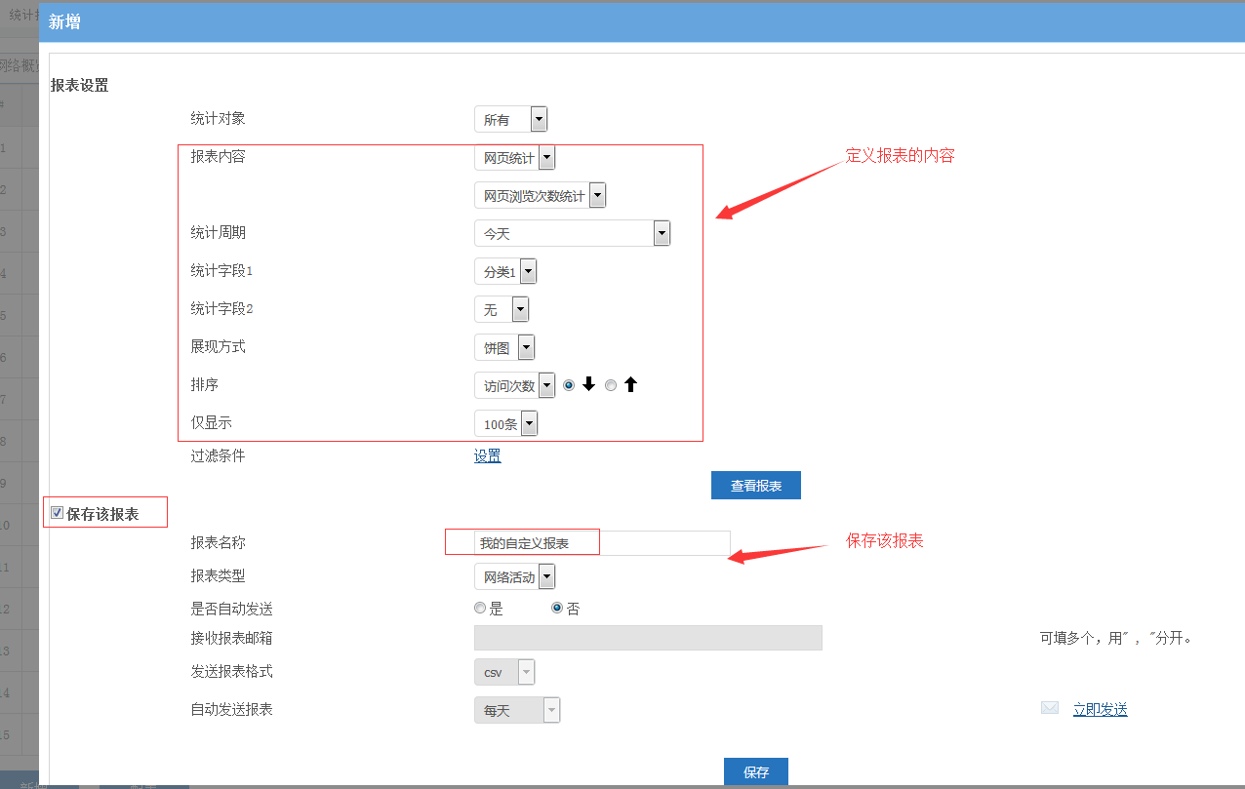
Task: Expand the 统计周期 dropdown showing 今天
Action: coord(572,233)
